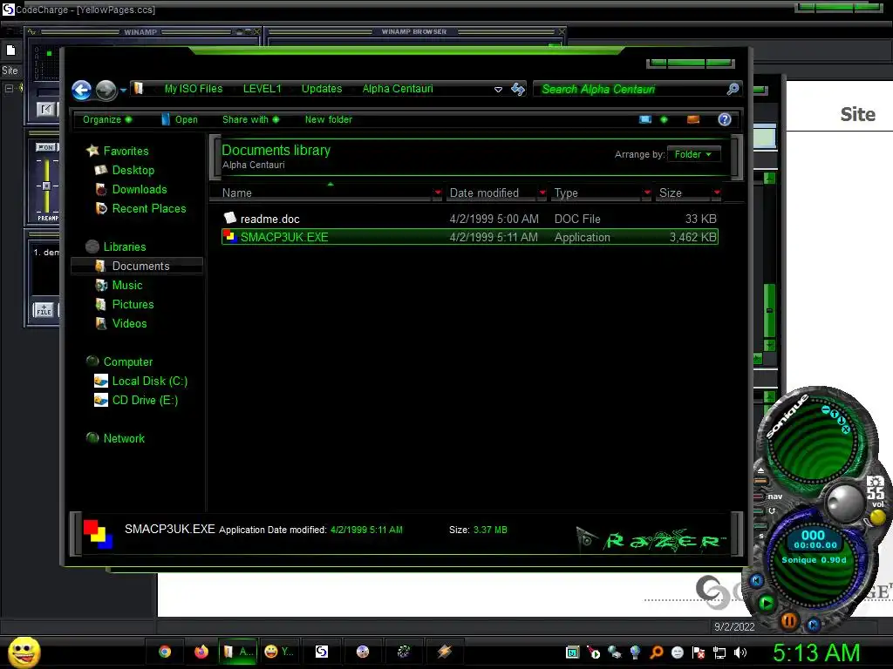The height and width of the screenshot is (669, 893).
Task: Launch Firefox from the taskbar
Action: [x=201, y=652]
